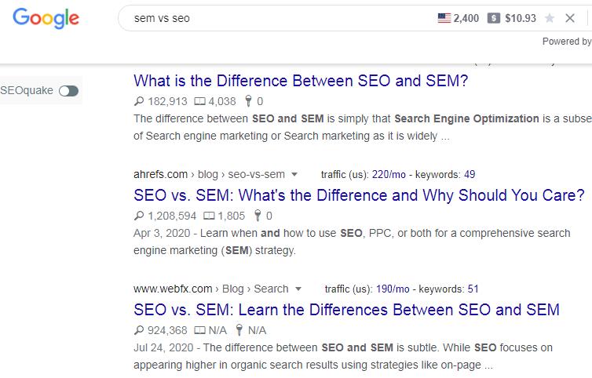Toggle the SEOquake switch
This screenshot has height=378, width=592.
(68, 91)
